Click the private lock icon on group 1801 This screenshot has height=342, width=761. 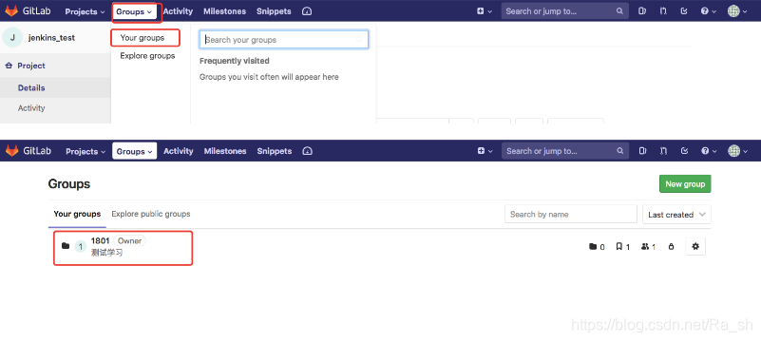pos(671,246)
